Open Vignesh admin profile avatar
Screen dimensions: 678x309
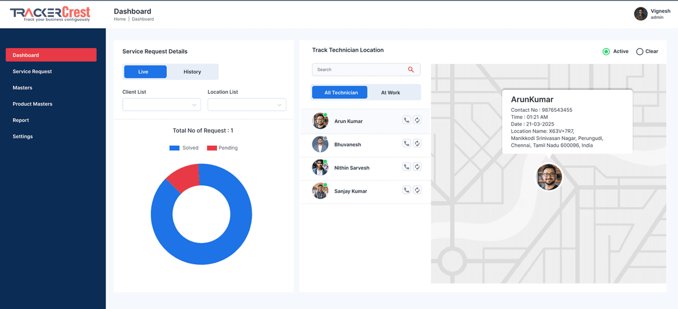641,14
